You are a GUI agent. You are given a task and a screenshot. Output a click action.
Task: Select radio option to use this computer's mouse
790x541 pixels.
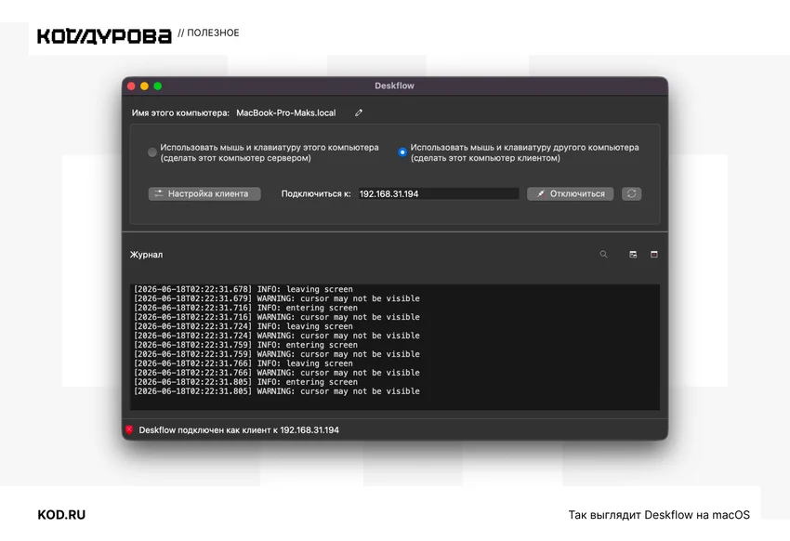[x=152, y=152]
